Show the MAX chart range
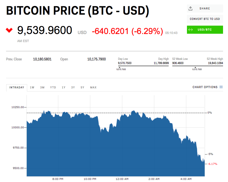 click(93, 88)
